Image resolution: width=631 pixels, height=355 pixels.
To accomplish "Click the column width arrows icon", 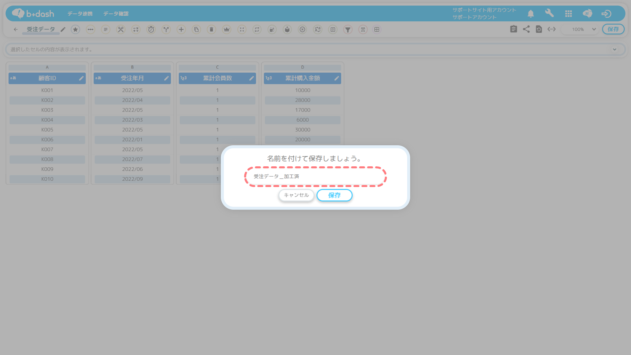I will 552,29.
